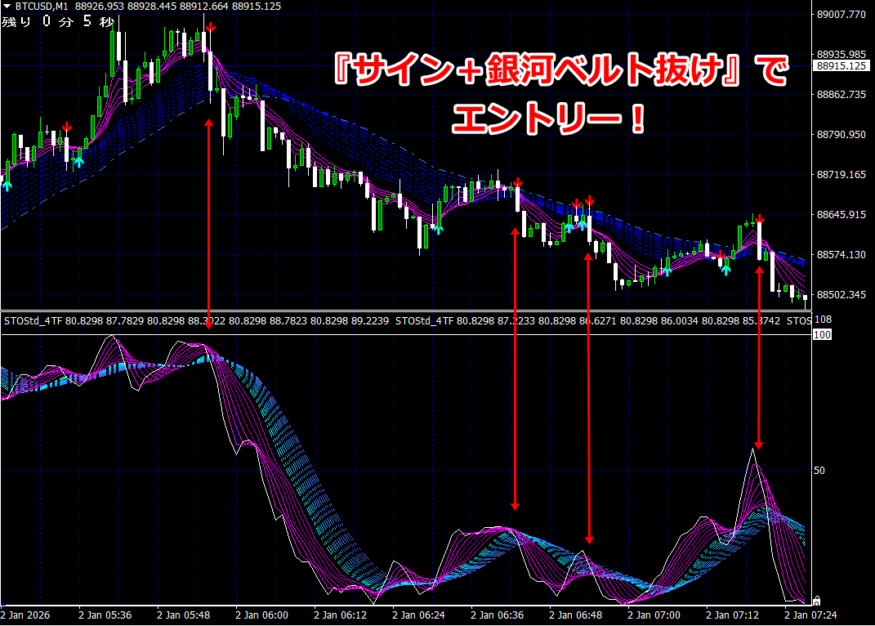
Task: Click the 88502.345 price scale label
Action: pos(841,295)
